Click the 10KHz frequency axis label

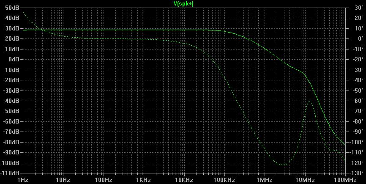[x=184, y=180]
